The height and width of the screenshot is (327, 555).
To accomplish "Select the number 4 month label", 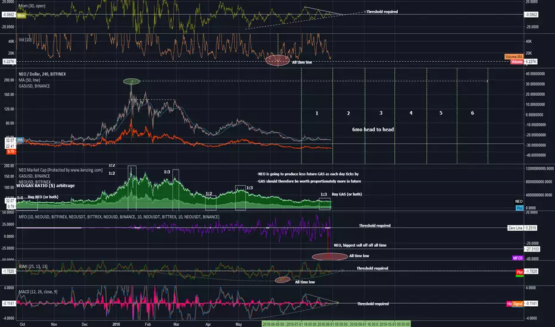I will [411, 113].
